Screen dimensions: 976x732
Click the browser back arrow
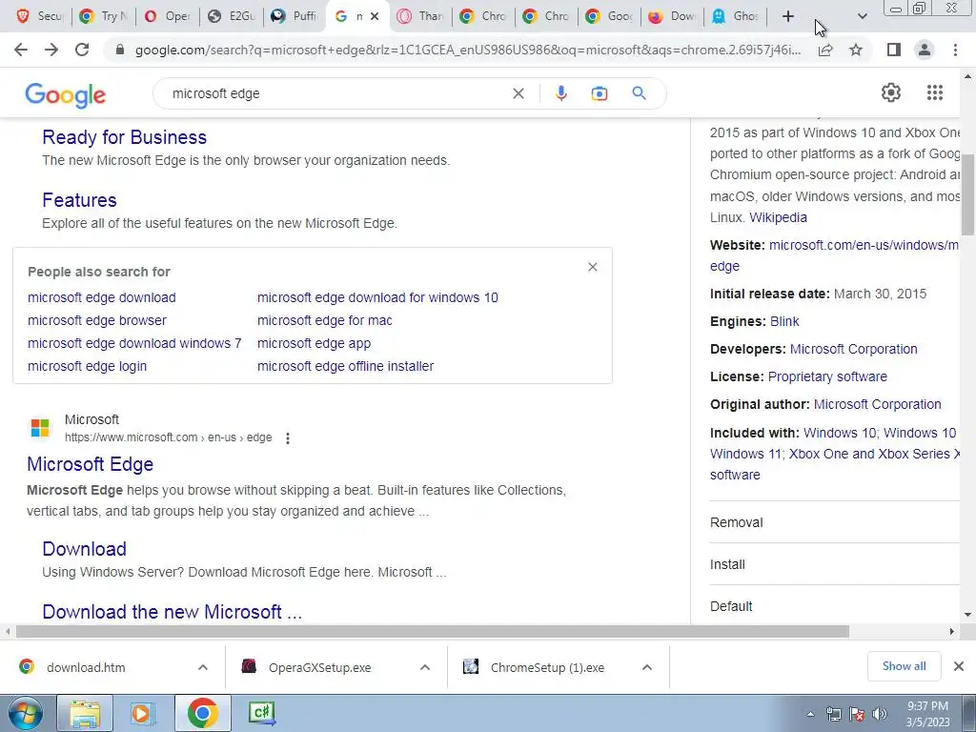point(21,50)
